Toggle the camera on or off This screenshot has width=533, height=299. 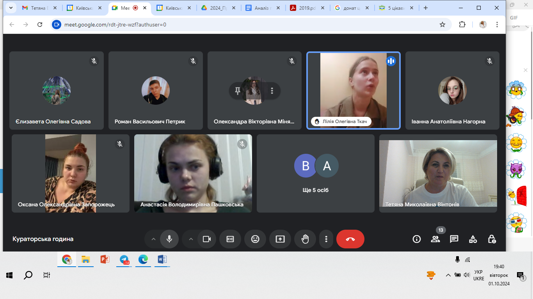coord(207,239)
